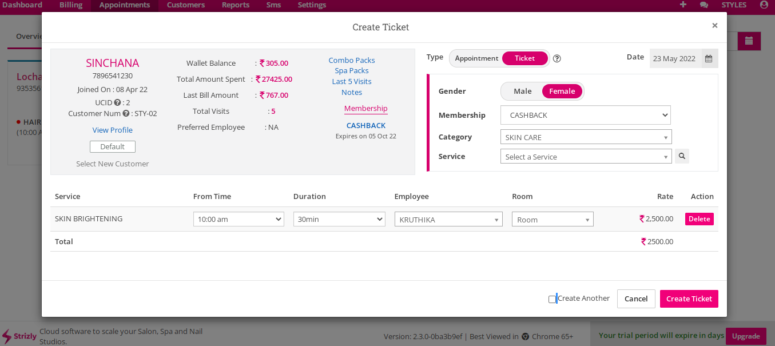Click the STYLES account name

tap(734, 5)
